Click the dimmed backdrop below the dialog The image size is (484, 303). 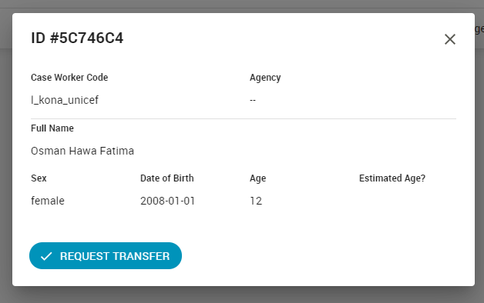point(242,295)
